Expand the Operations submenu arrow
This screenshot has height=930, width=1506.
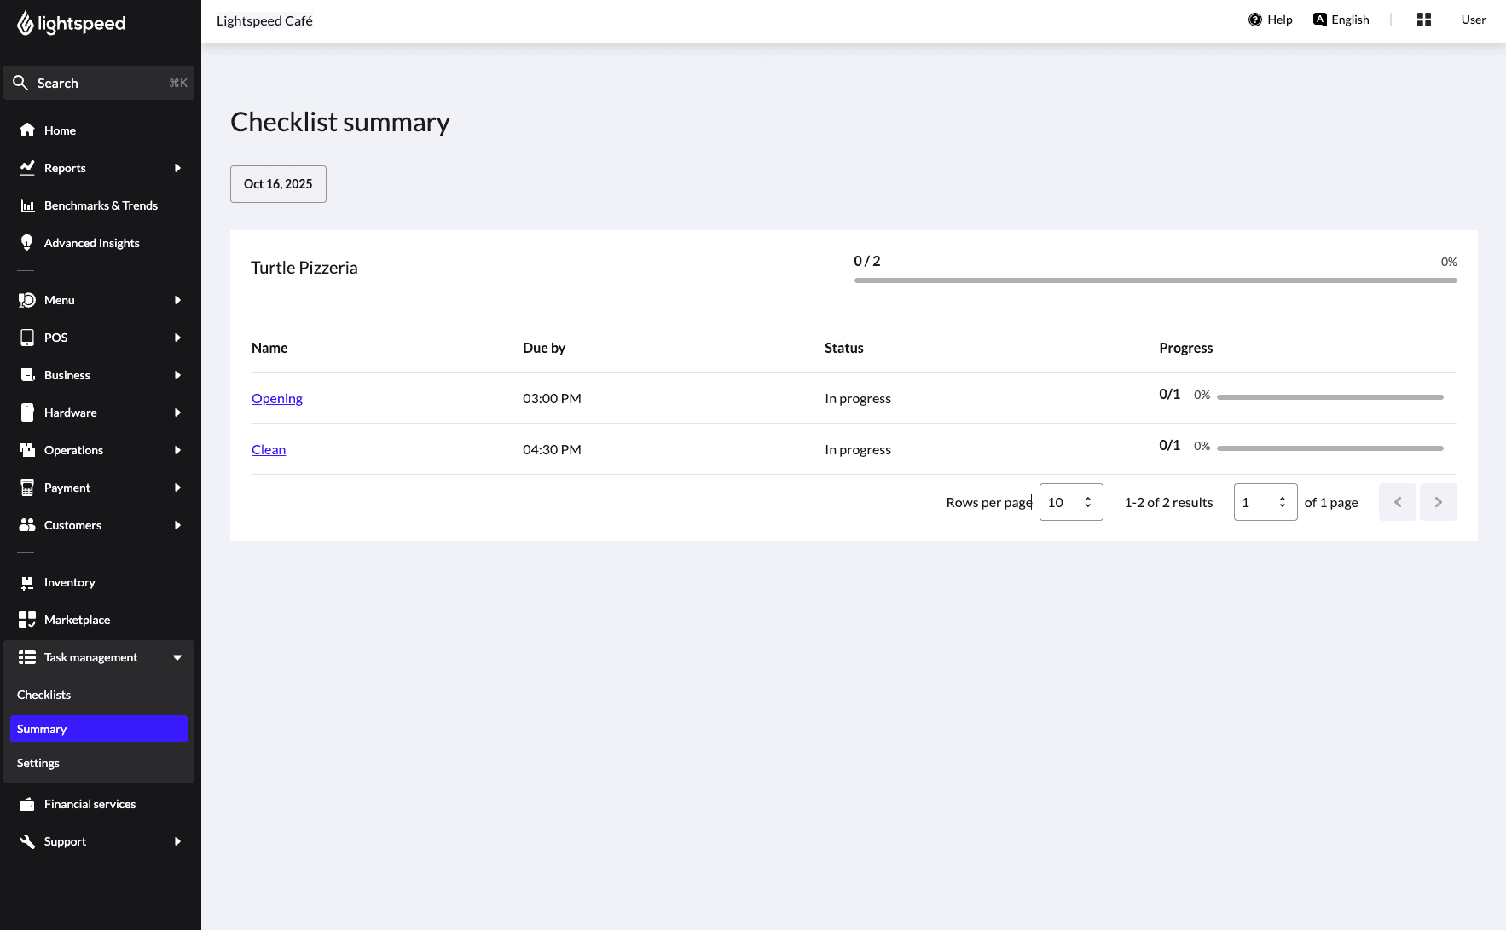[x=177, y=450]
